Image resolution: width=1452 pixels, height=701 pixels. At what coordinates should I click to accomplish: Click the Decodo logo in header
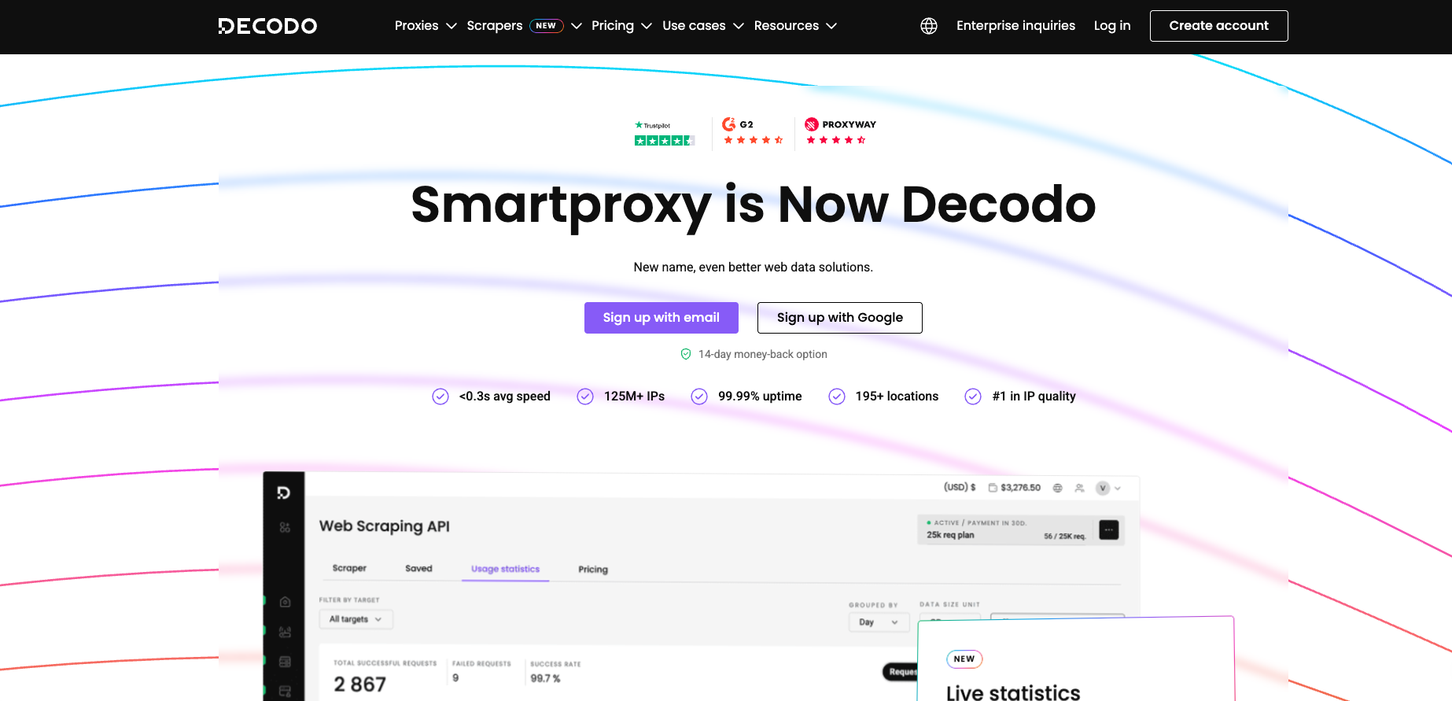coord(267,26)
